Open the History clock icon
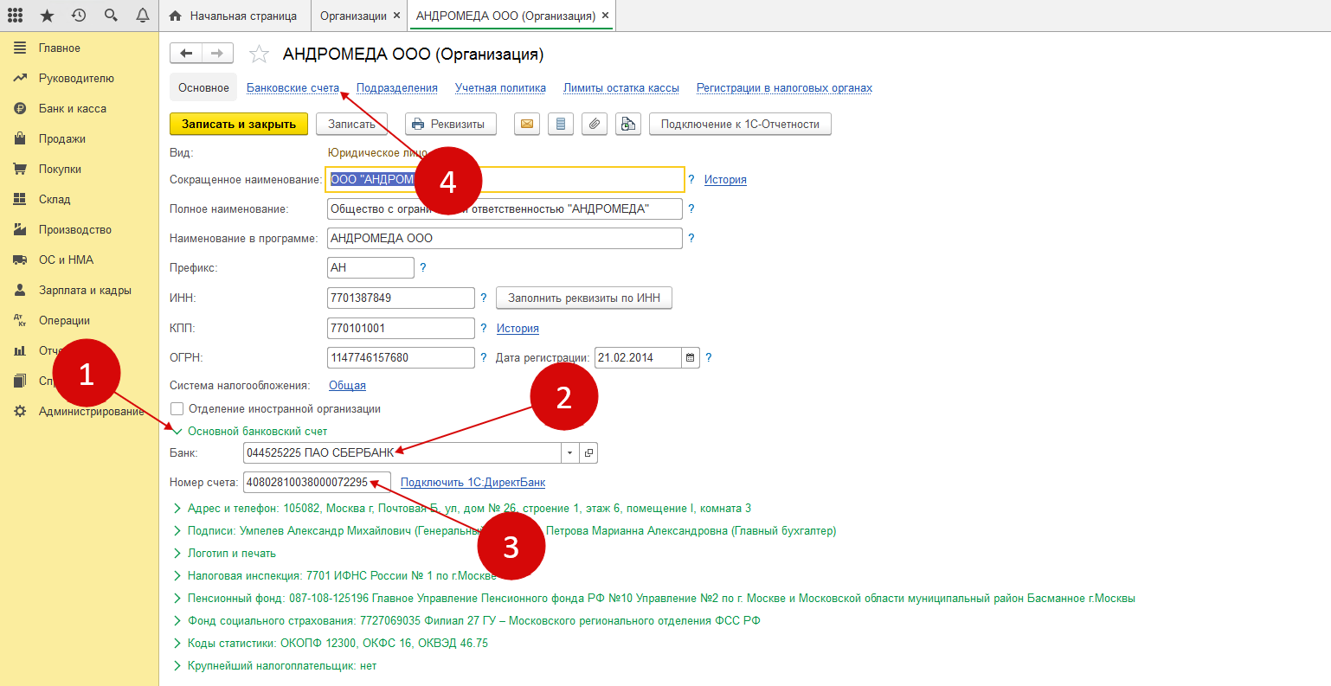Screen dimensions: 1331x686 [x=79, y=16]
